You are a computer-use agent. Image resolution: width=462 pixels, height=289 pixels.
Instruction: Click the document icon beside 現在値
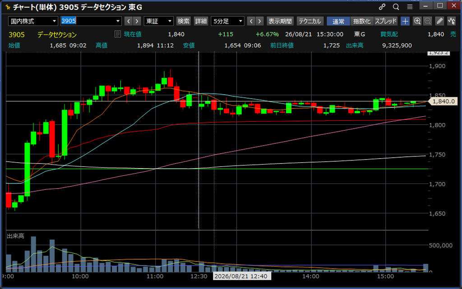click(x=117, y=34)
